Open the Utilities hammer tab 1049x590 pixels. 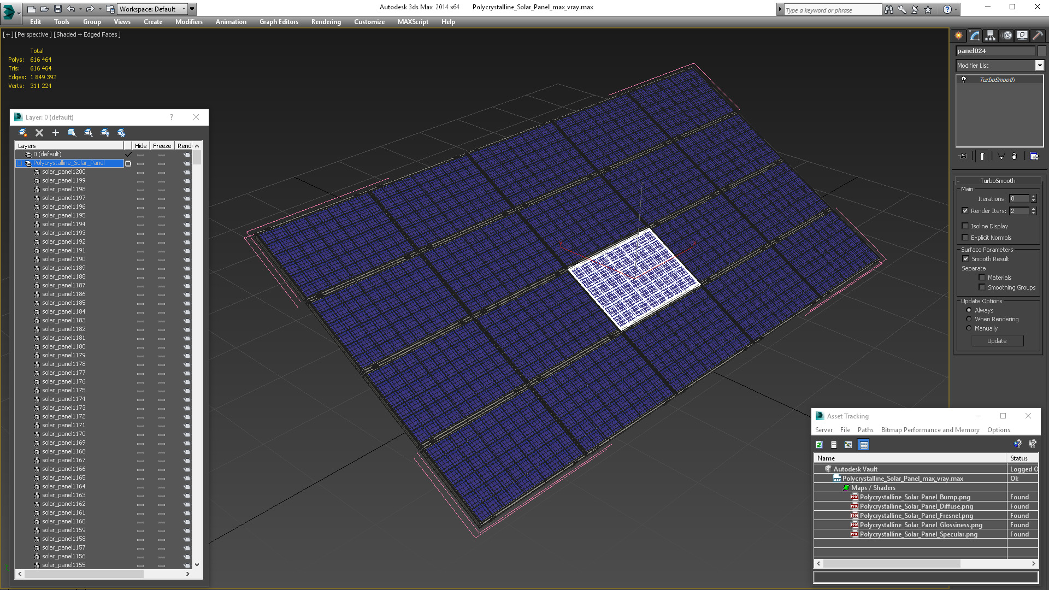[x=1038, y=36]
